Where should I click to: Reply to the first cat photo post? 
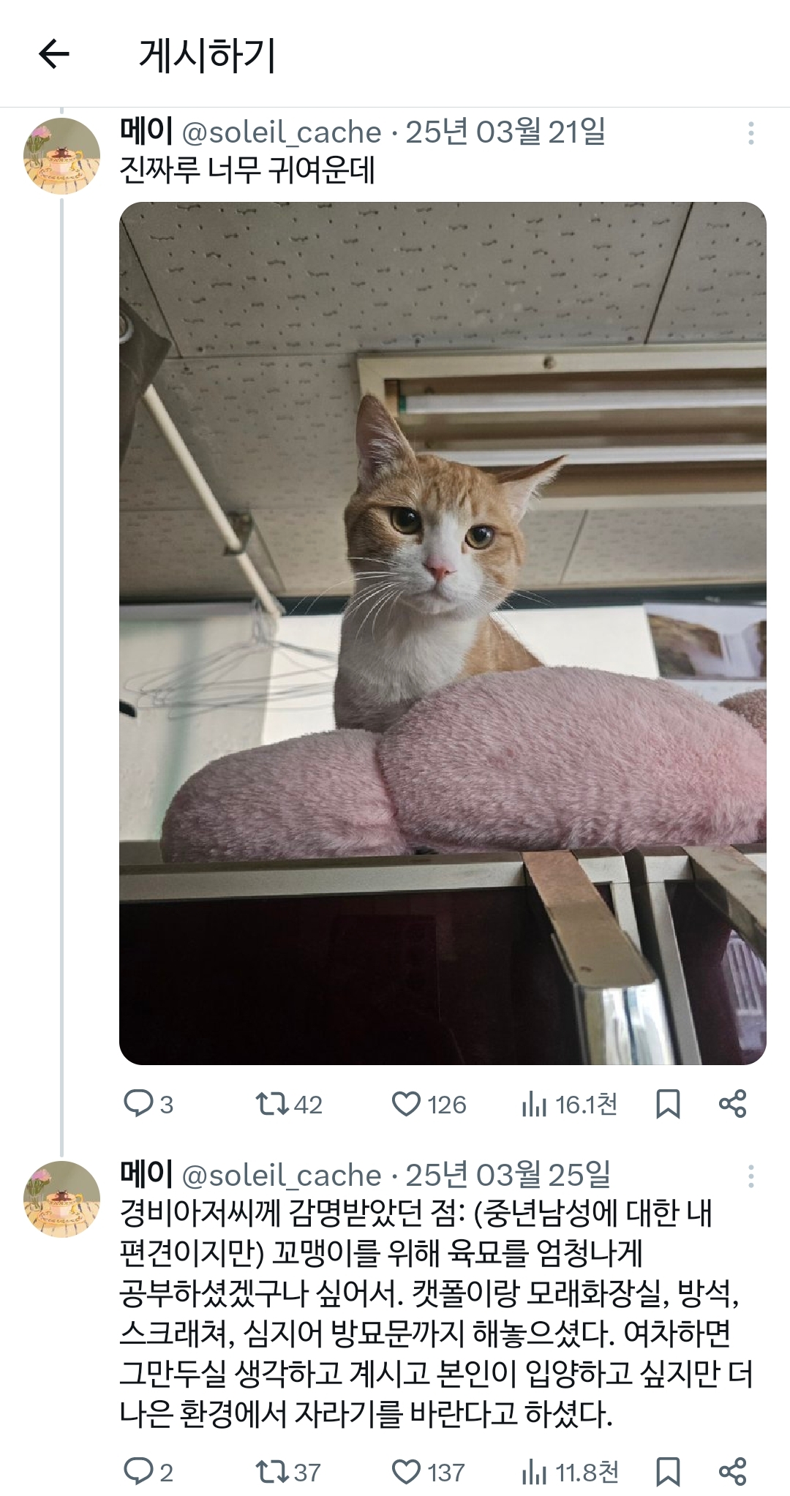[x=138, y=1103]
